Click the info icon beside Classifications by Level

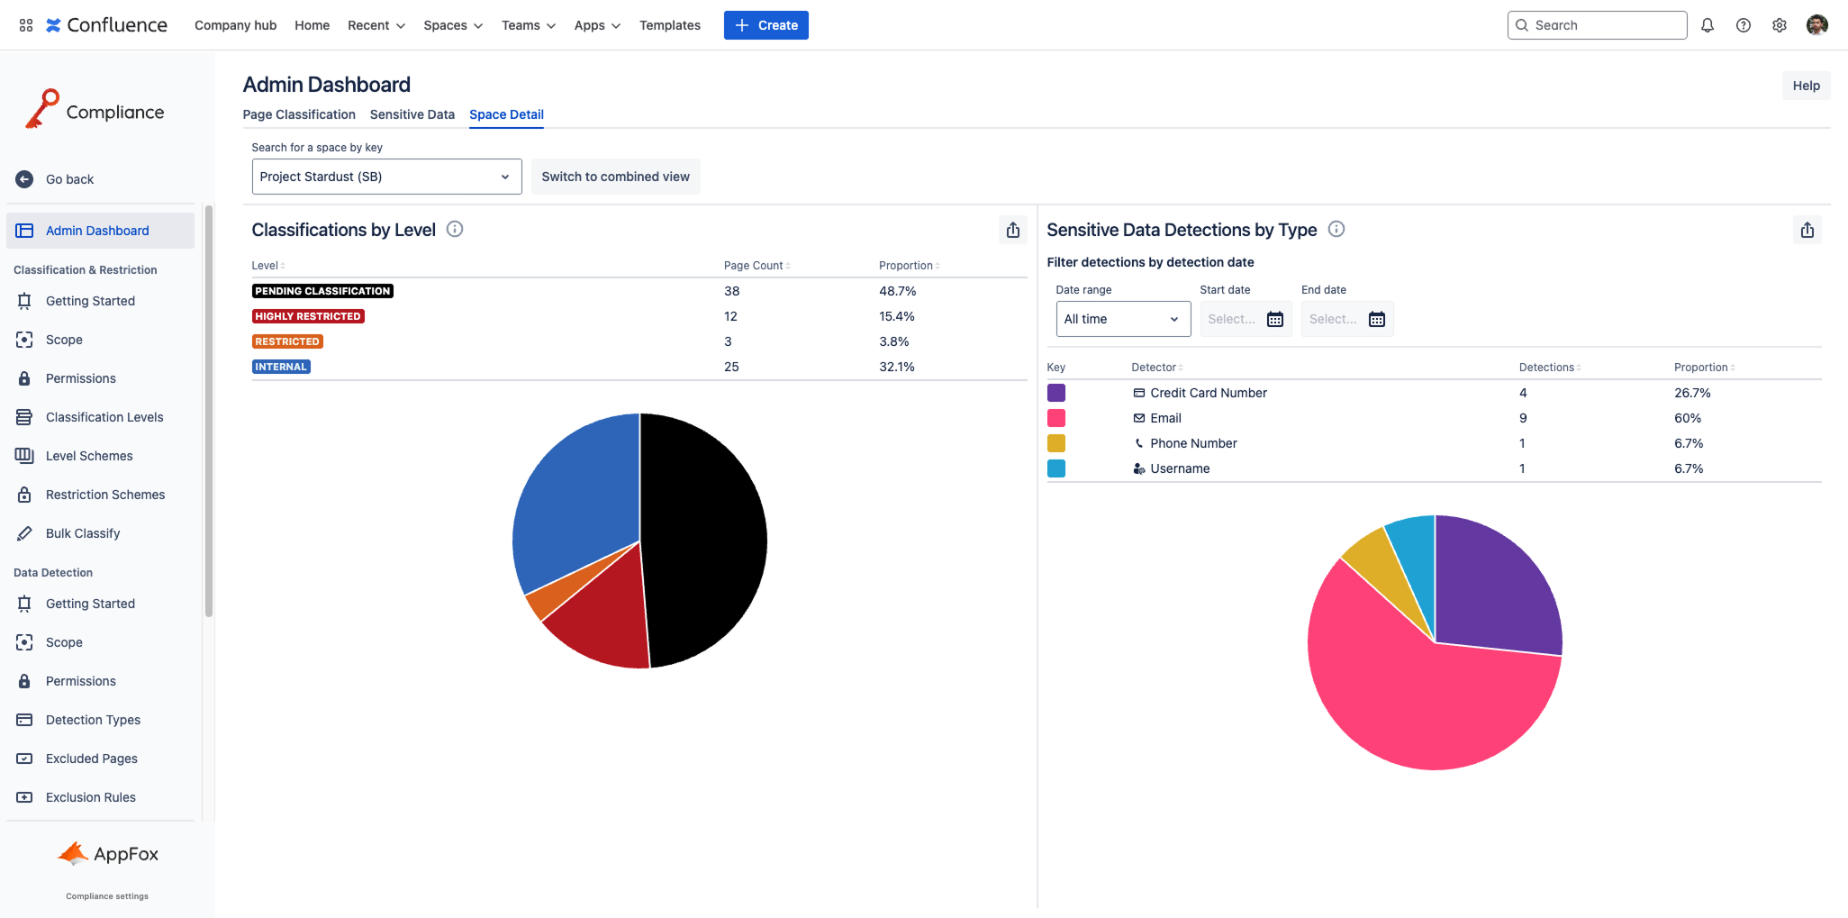(x=455, y=229)
